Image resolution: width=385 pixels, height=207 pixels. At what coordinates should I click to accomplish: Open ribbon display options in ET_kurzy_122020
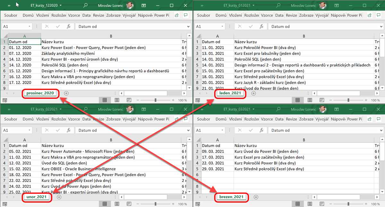144,5
